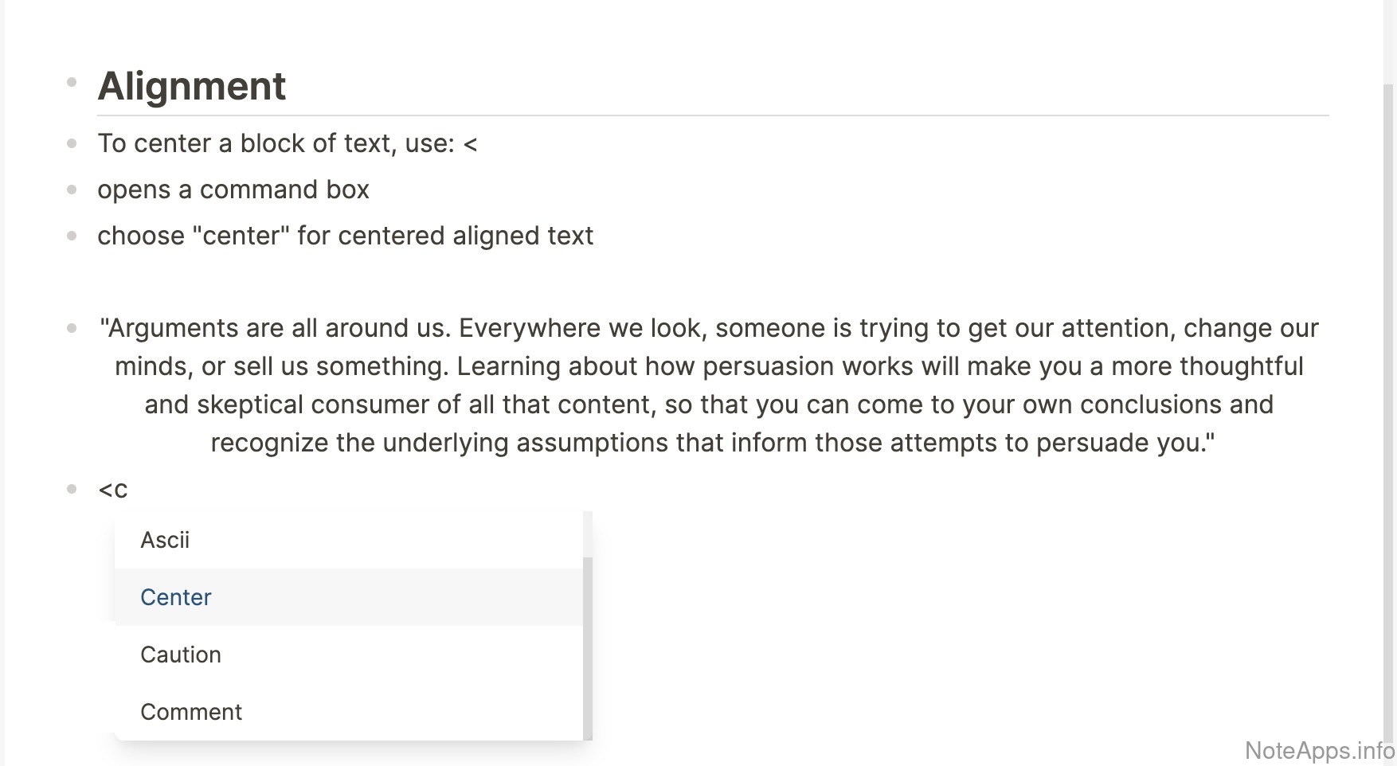The width and height of the screenshot is (1397, 766).
Task: Click the bullet beside the '<c' line
Action: (x=72, y=490)
